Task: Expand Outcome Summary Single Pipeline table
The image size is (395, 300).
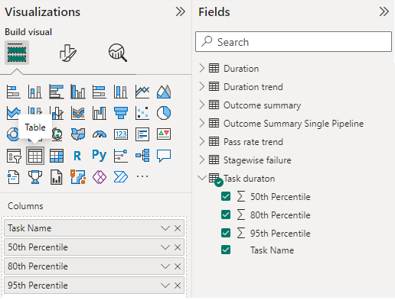Action: (202, 123)
